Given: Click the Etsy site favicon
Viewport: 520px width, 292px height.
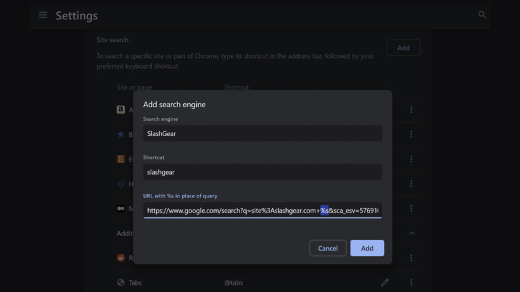Looking at the screenshot, I should (x=121, y=159).
